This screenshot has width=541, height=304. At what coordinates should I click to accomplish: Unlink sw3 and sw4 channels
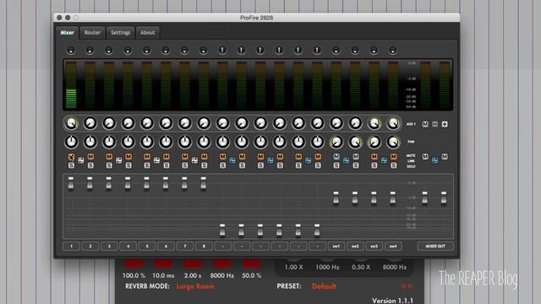click(384, 160)
